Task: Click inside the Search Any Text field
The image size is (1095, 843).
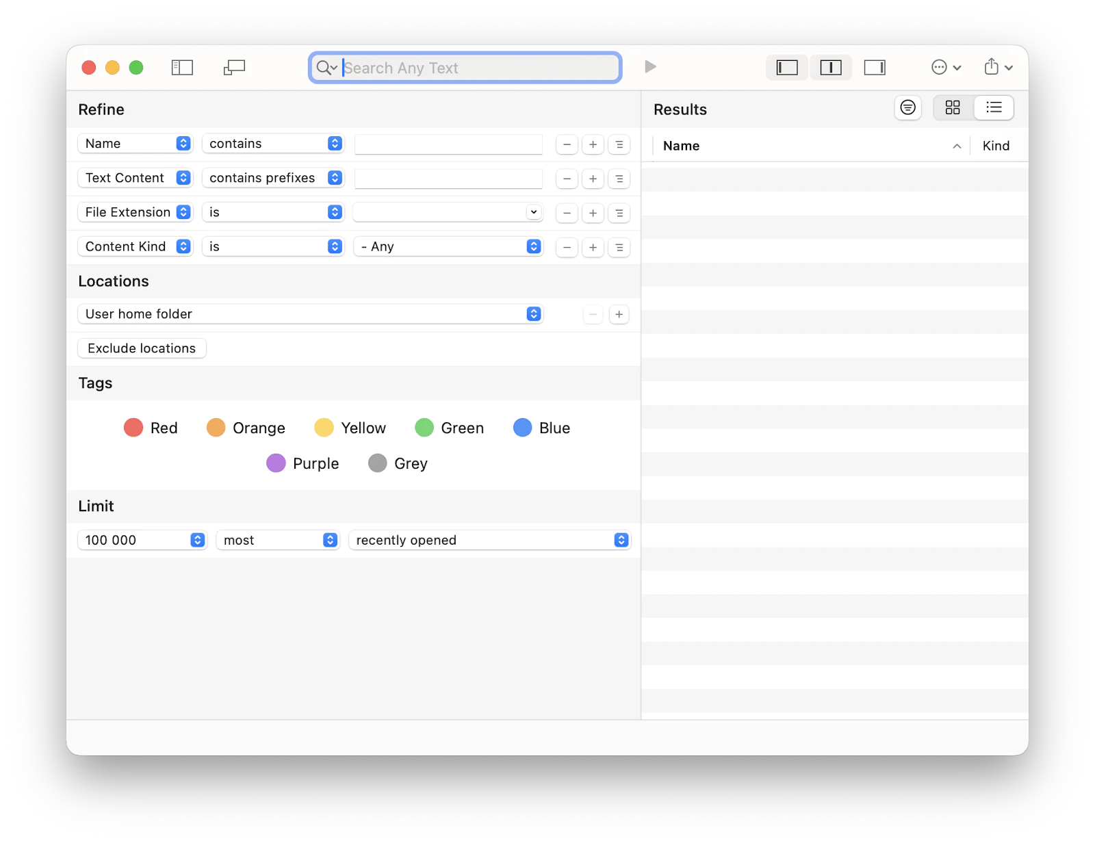Action: coord(465,68)
